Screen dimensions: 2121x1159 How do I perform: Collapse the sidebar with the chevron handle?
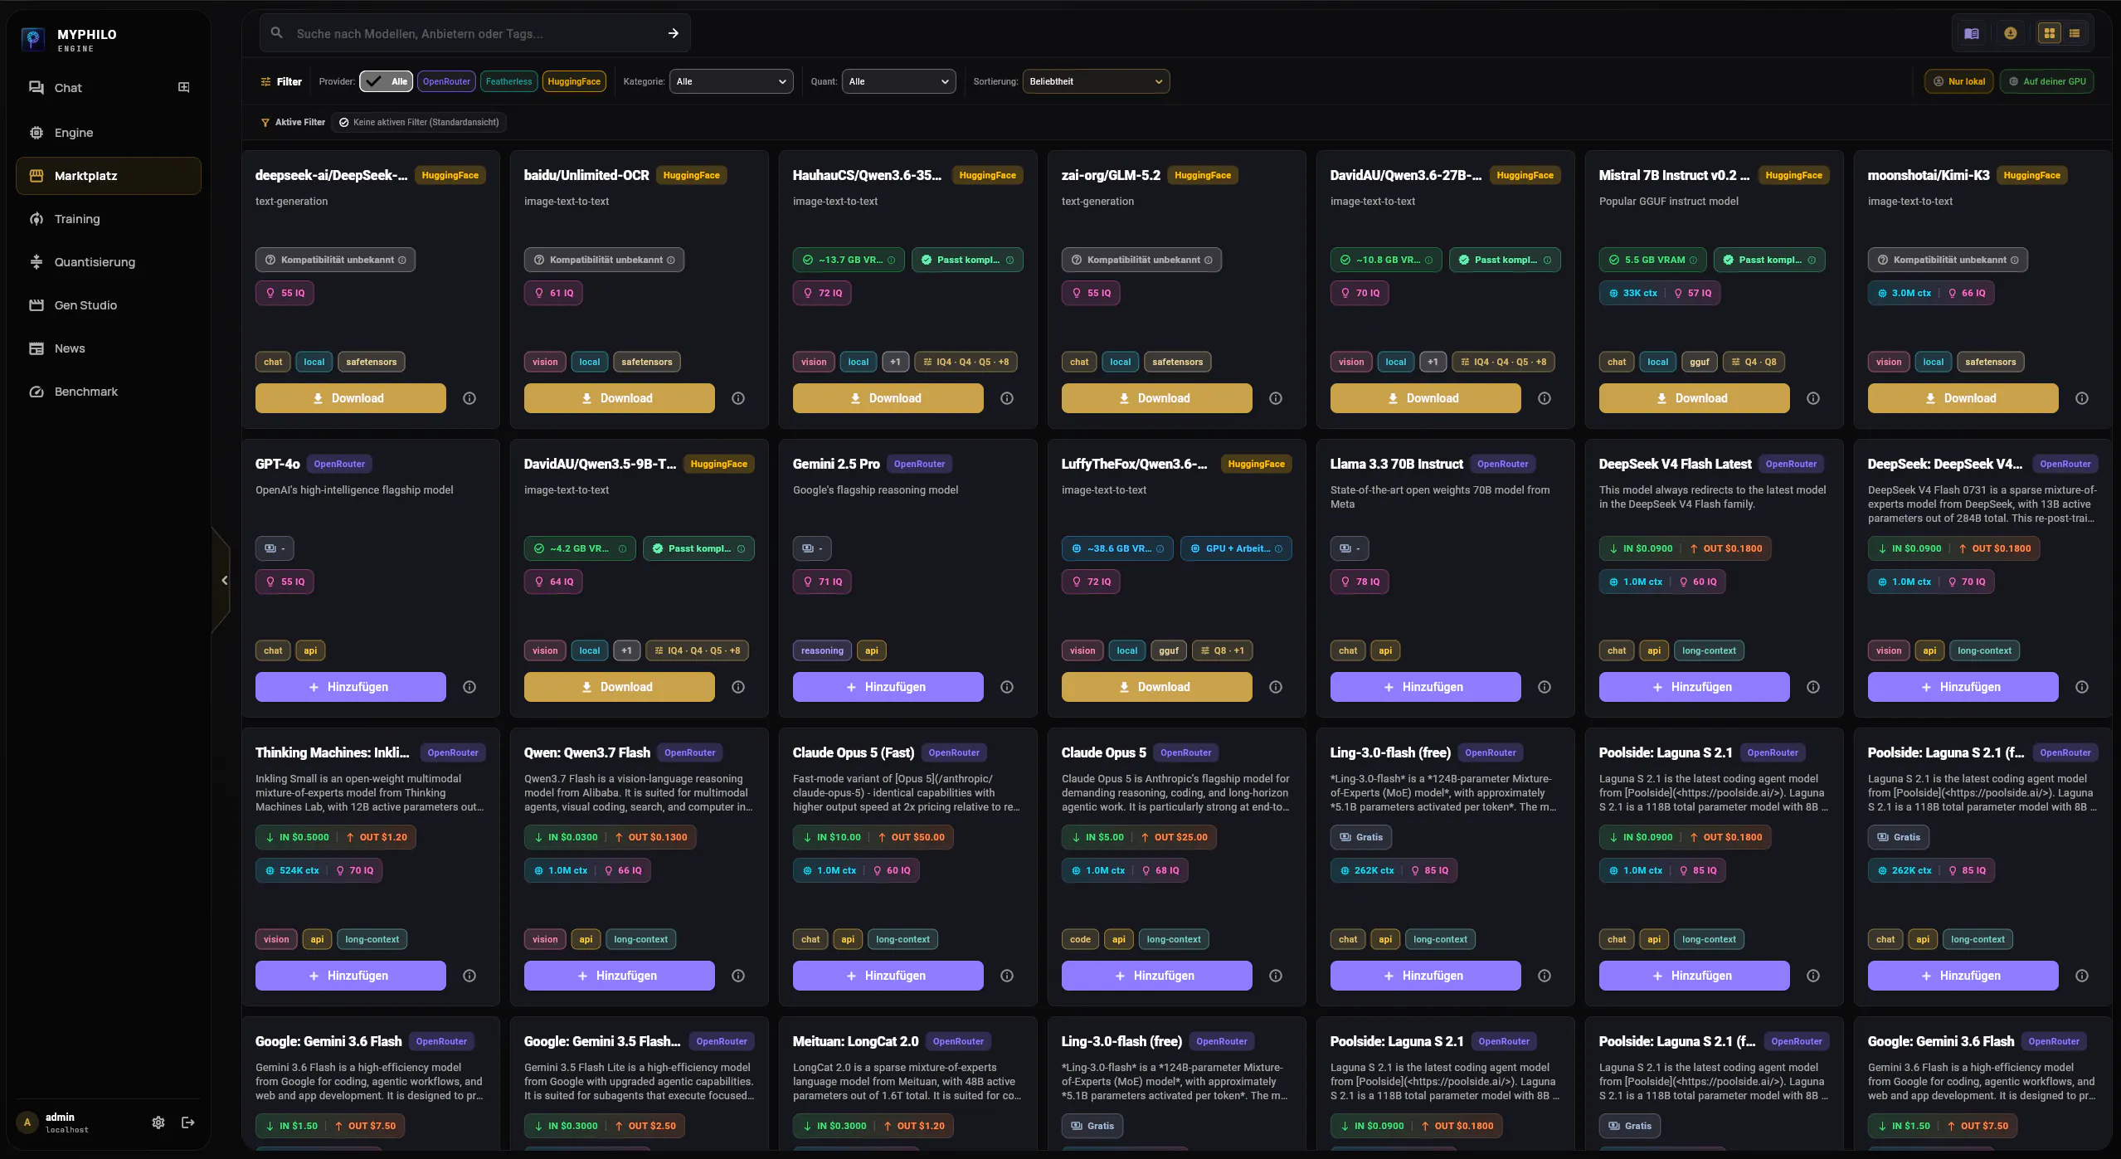(223, 580)
